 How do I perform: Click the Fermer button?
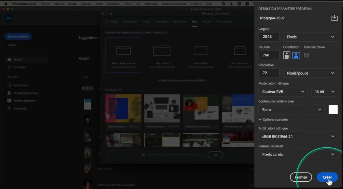click(301, 177)
